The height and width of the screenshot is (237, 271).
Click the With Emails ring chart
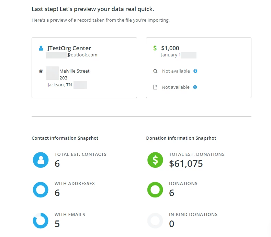pos(41,221)
